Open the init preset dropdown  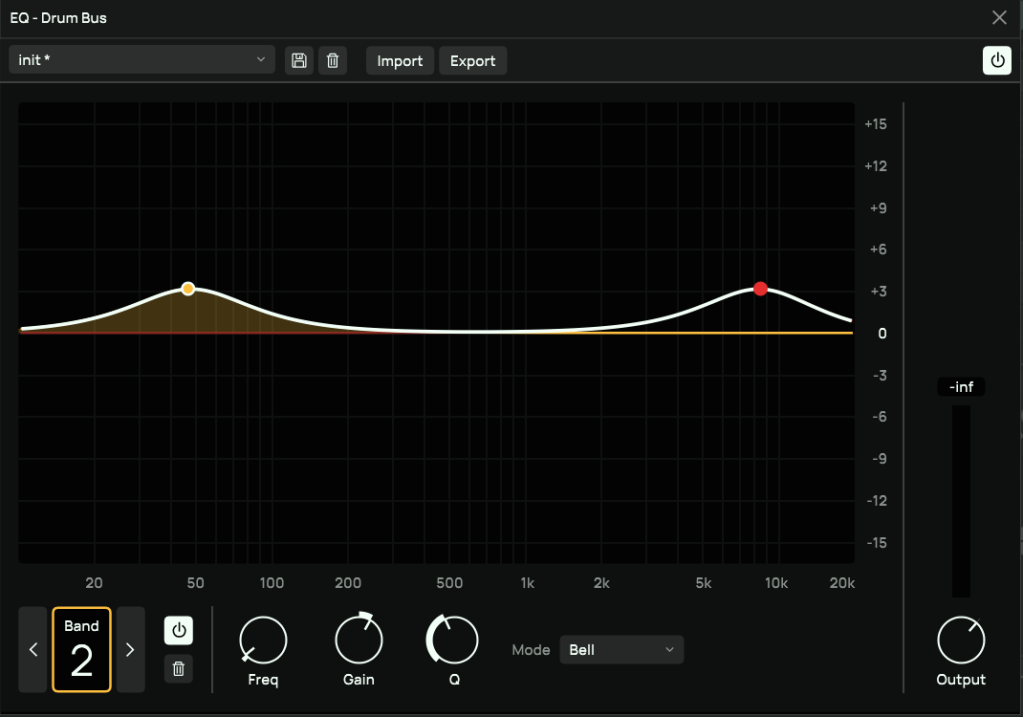tap(141, 60)
